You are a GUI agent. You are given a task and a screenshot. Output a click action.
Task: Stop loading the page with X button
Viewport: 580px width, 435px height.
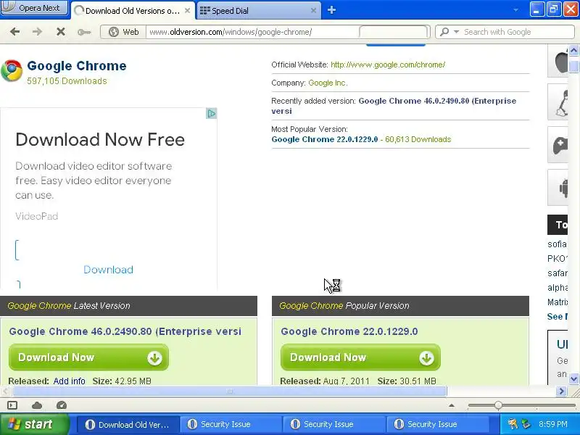tap(61, 32)
